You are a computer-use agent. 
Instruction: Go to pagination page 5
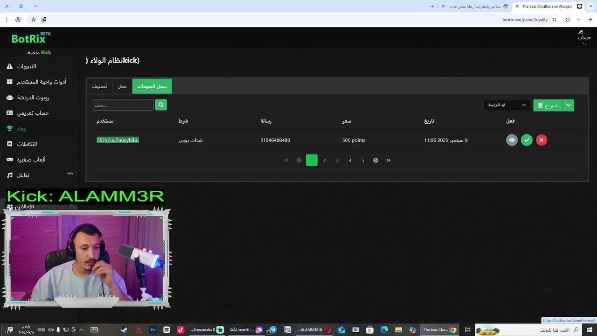363,160
